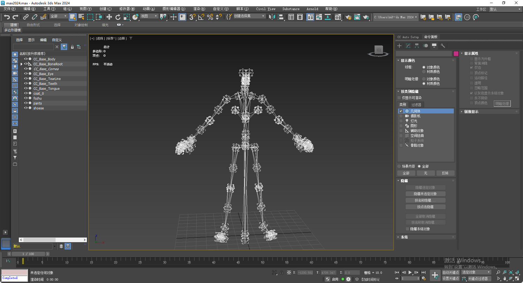Switch to the 过滤器 tab
The height and width of the screenshot is (283, 523).
click(416, 105)
